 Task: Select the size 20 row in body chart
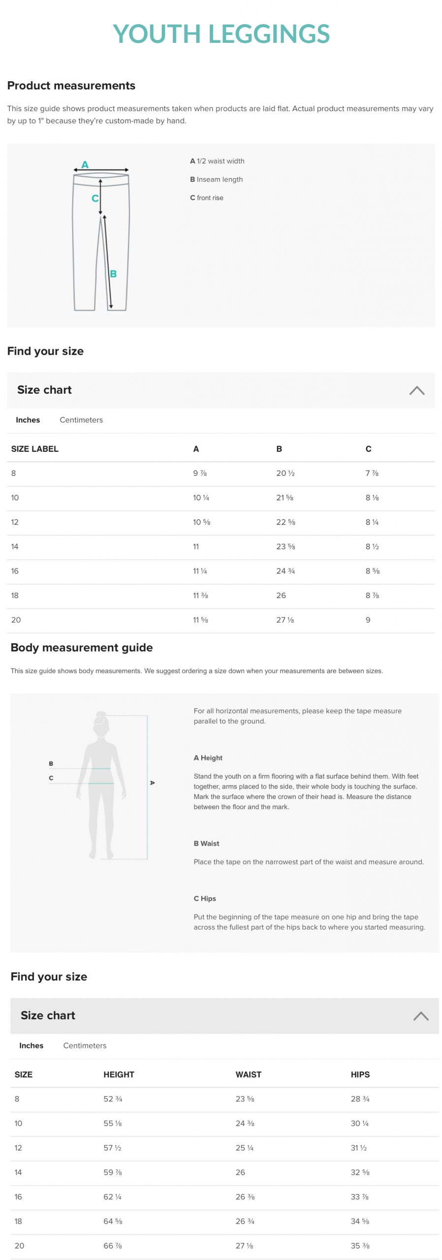[224, 1246]
